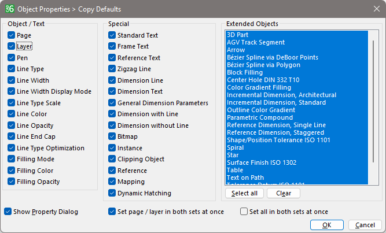Disable the Show Property Dialog checkbox

tap(8, 212)
